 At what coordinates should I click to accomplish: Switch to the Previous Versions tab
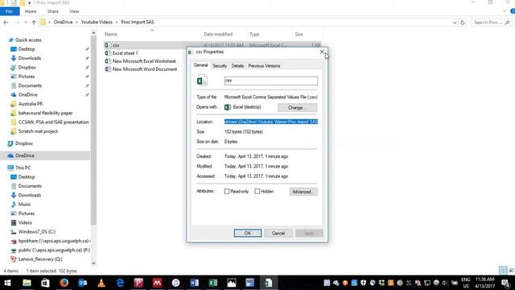tap(264, 66)
